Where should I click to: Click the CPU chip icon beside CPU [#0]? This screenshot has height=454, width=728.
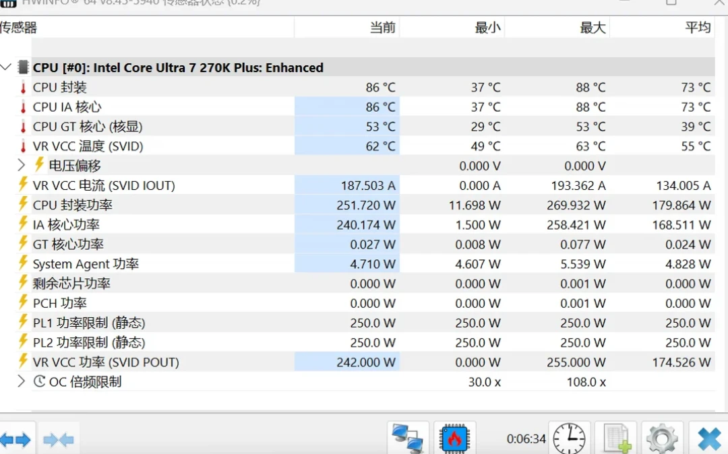pyautogui.click(x=23, y=67)
